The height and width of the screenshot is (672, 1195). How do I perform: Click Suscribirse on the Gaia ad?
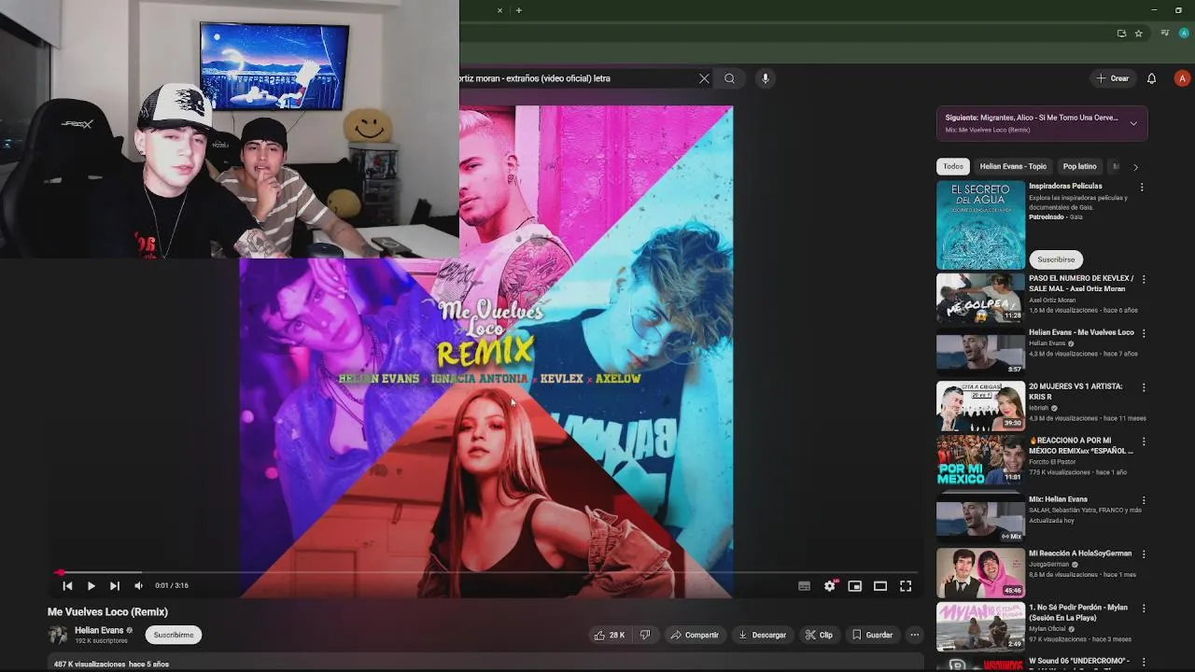pos(1056,259)
